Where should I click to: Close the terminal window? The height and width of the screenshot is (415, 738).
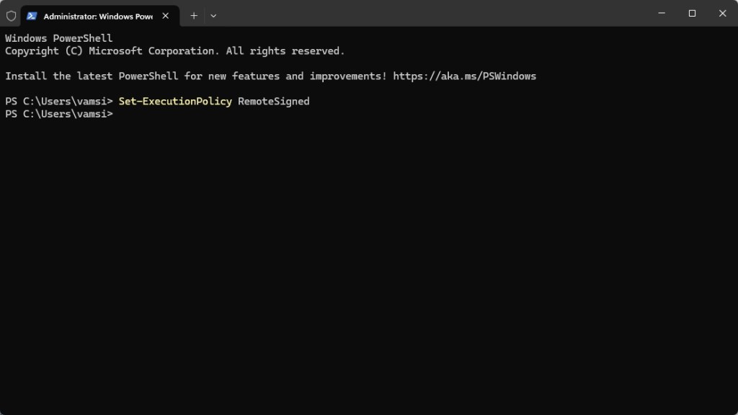(723, 13)
